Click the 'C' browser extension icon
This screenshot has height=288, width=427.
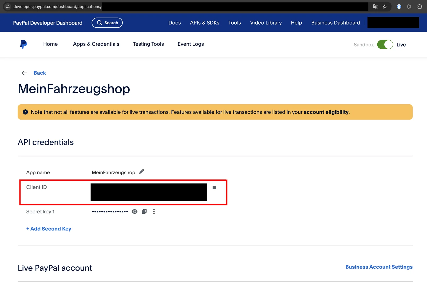pyautogui.click(x=409, y=7)
